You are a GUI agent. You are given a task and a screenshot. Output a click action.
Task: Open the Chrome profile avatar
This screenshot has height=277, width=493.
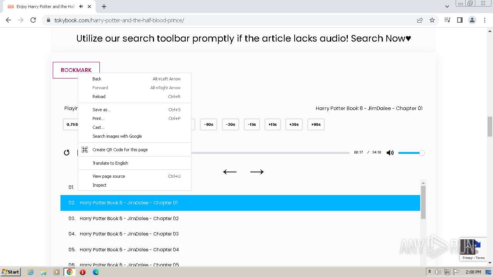[472, 20]
